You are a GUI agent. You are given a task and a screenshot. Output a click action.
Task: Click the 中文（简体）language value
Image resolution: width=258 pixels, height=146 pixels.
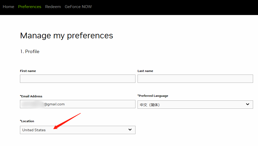(150, 105)
